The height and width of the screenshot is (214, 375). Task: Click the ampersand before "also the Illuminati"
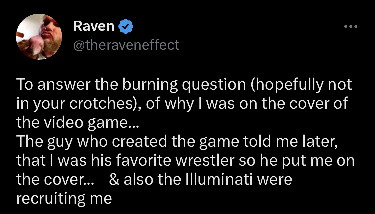coord(114,180)
